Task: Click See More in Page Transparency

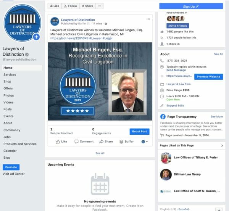Action: click(217, 116)
